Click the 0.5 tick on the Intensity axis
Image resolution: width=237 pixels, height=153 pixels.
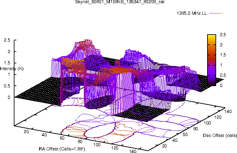(x=7, y=86)
